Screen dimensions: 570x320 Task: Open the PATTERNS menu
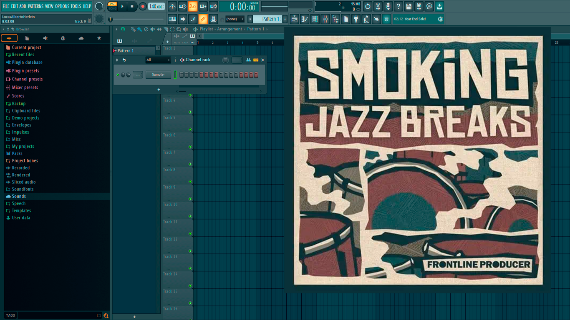(x=35, y=6)
